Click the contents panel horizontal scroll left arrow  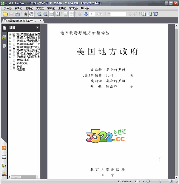[x=9, y=177]
